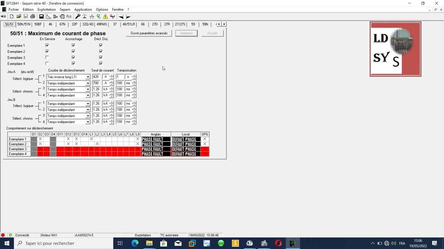This screenshot has width=444, height=249.
Task: Open the Exploitation menu
Action: click(46, 9)
